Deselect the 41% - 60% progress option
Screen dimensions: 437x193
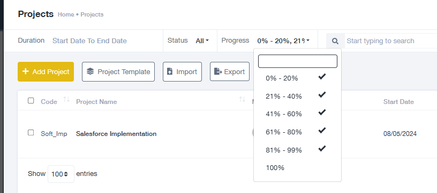[297, 114]
